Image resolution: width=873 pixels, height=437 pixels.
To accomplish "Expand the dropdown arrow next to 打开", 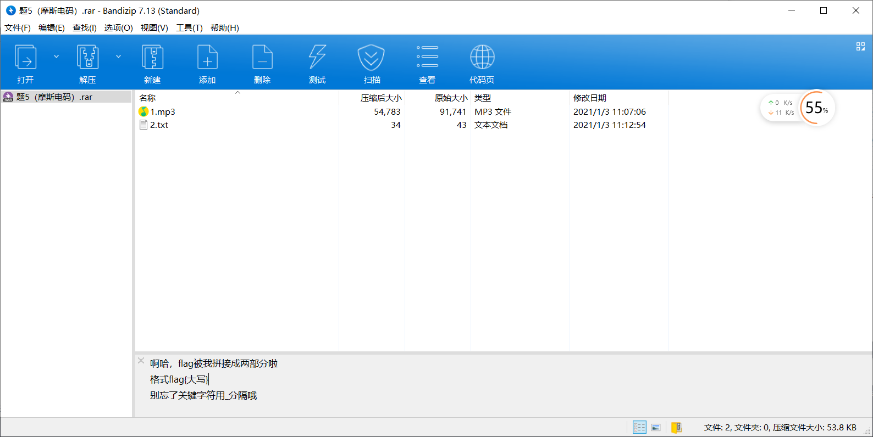I will pos(56,57).
